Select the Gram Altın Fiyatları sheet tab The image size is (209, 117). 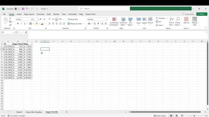(x=34, y=112)
